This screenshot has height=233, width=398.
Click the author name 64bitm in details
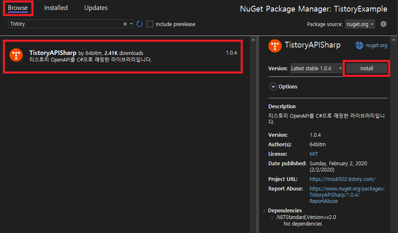[x=317, y=145]
